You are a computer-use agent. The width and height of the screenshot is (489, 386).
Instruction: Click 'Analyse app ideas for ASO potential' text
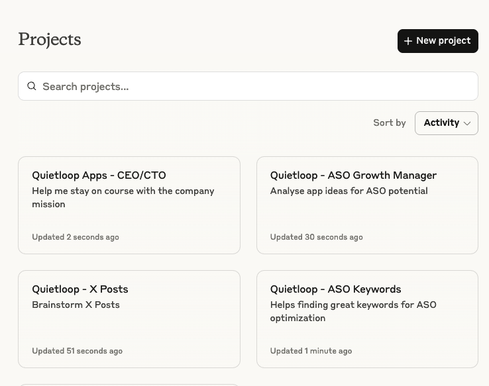point(349,191)
